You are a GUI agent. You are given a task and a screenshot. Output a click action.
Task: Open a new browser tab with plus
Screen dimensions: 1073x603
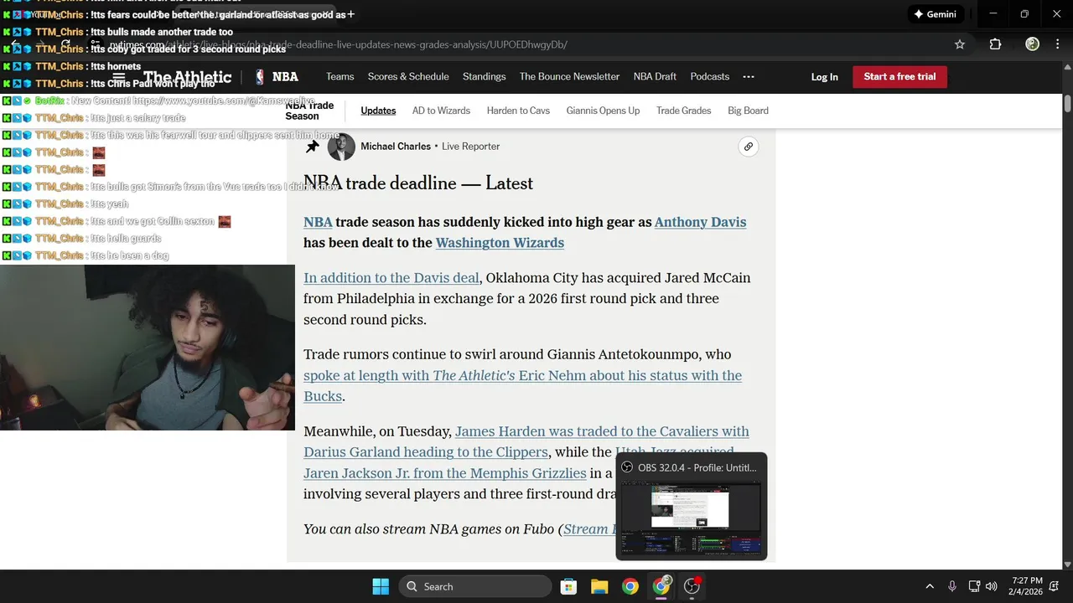click(350, 14)
